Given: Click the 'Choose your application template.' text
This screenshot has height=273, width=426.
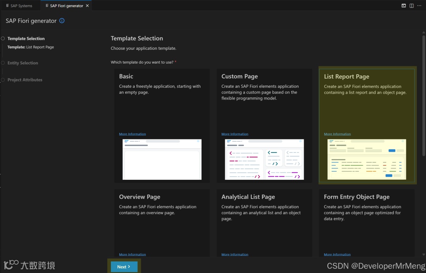Looking at the screenshot, I should [x=144, y=48].
